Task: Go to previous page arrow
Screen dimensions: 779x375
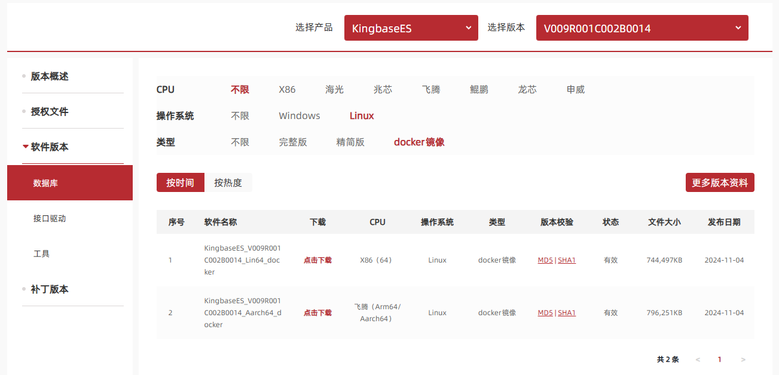Action: [x=698, y=359]
